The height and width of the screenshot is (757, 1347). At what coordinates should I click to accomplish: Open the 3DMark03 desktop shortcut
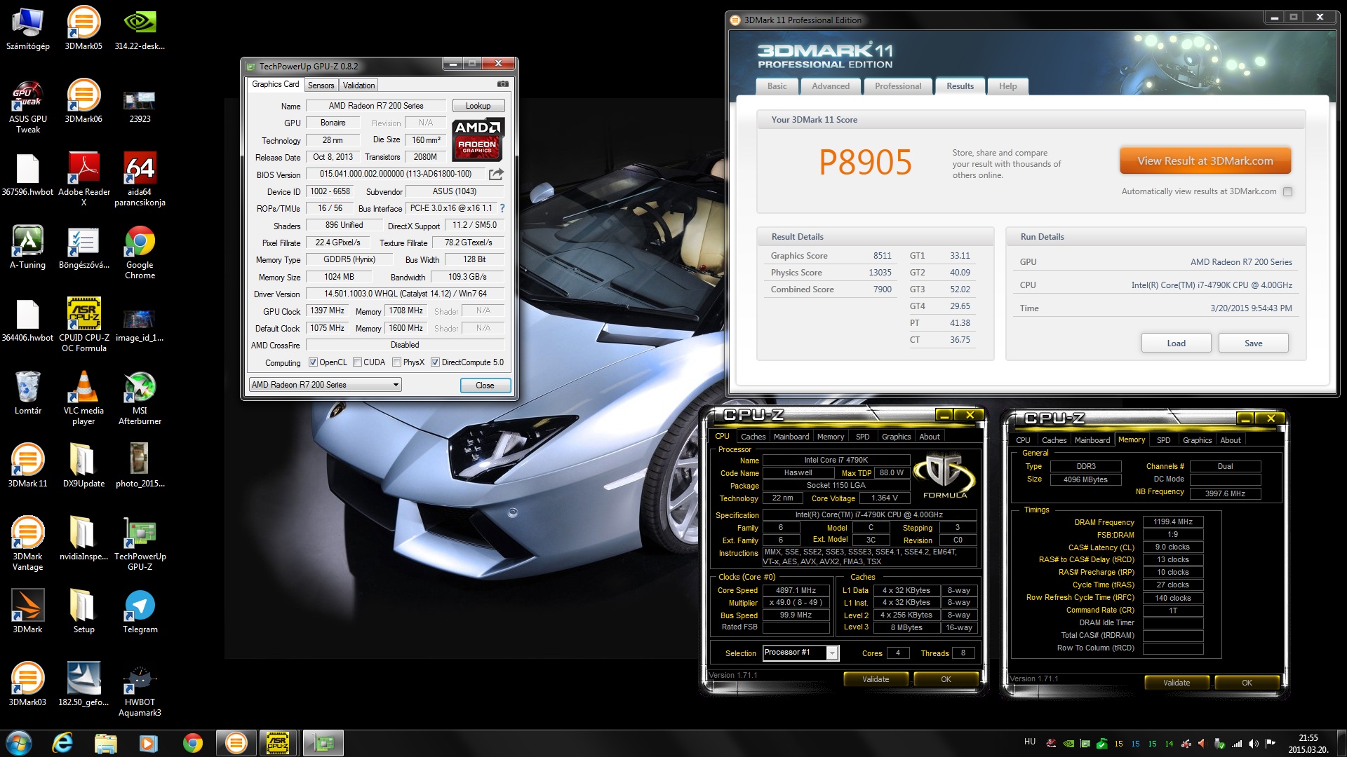(x=28, y=684)
